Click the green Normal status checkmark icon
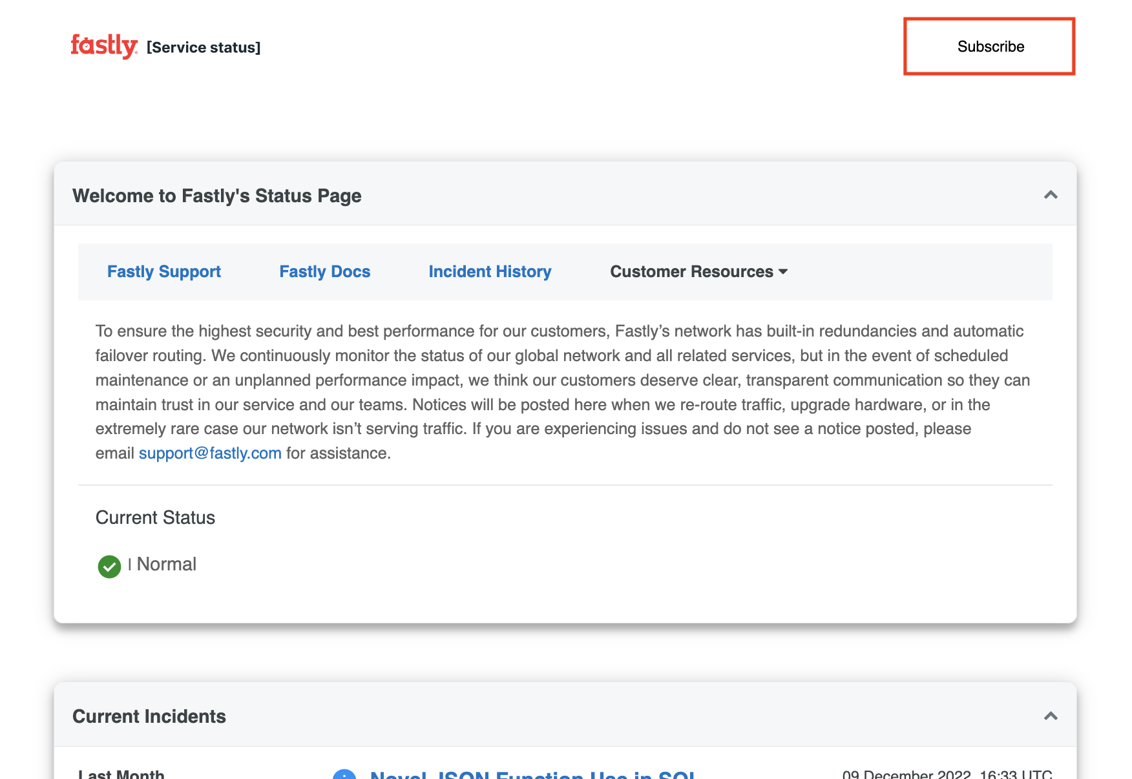 coord(109,566)
